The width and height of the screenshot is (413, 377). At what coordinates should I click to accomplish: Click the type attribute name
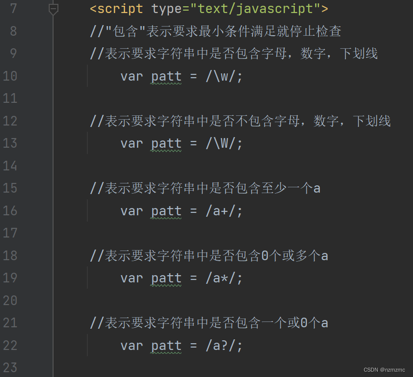[166, 10]
